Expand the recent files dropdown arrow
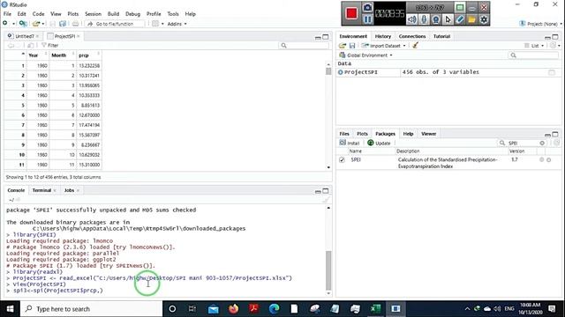The width and height of the screenshot is (565, 317). pos(43,24)
